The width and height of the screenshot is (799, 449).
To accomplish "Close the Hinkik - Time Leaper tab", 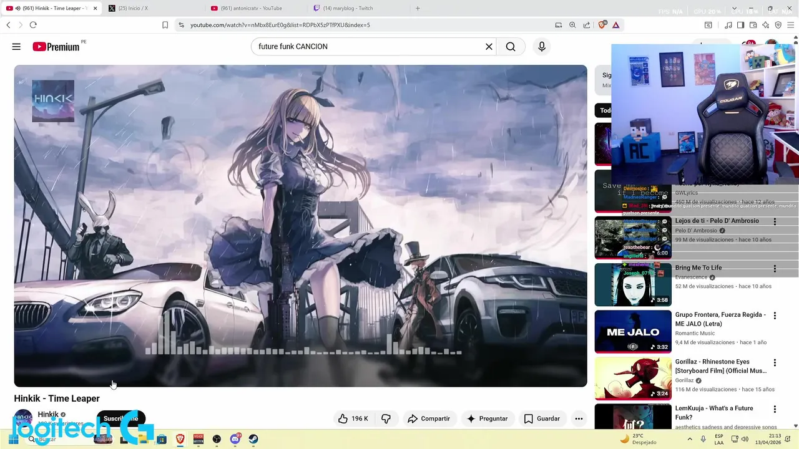I will click(x=96, y=8).
